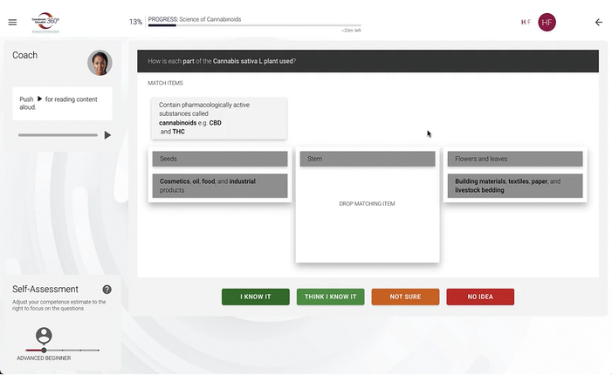Adjust the competence estimate slider handle
This screenshot has width=612, height=382.
point(45,350)
